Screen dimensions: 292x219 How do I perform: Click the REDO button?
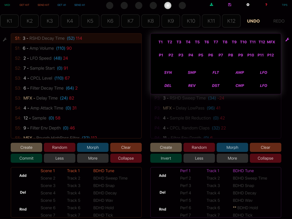coord(279,21)
